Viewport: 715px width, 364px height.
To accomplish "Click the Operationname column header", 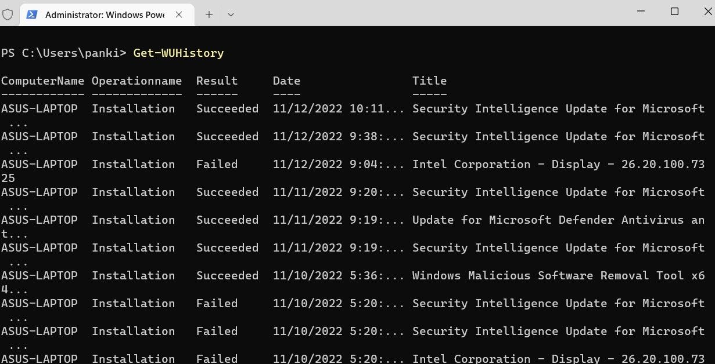I will [137, 81].
